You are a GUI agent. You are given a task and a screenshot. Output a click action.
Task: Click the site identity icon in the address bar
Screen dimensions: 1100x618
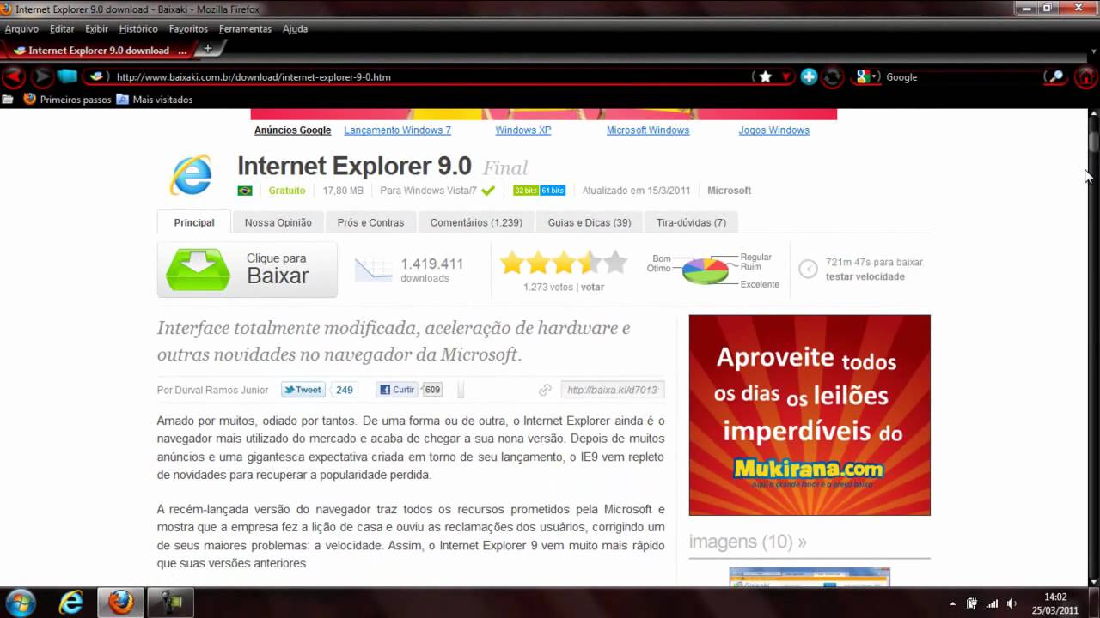97,76
